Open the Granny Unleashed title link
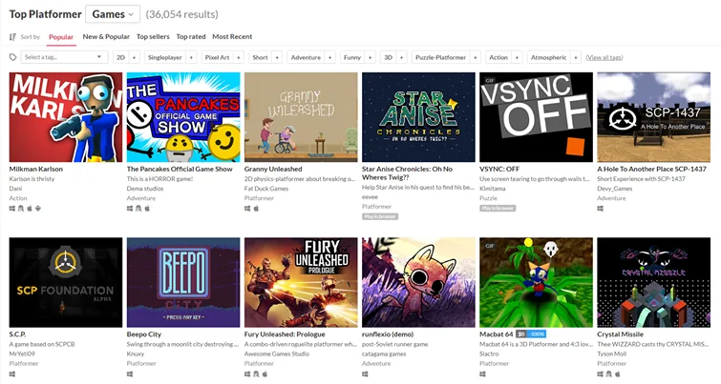This screenshot has height=384, width=721. 273,169
